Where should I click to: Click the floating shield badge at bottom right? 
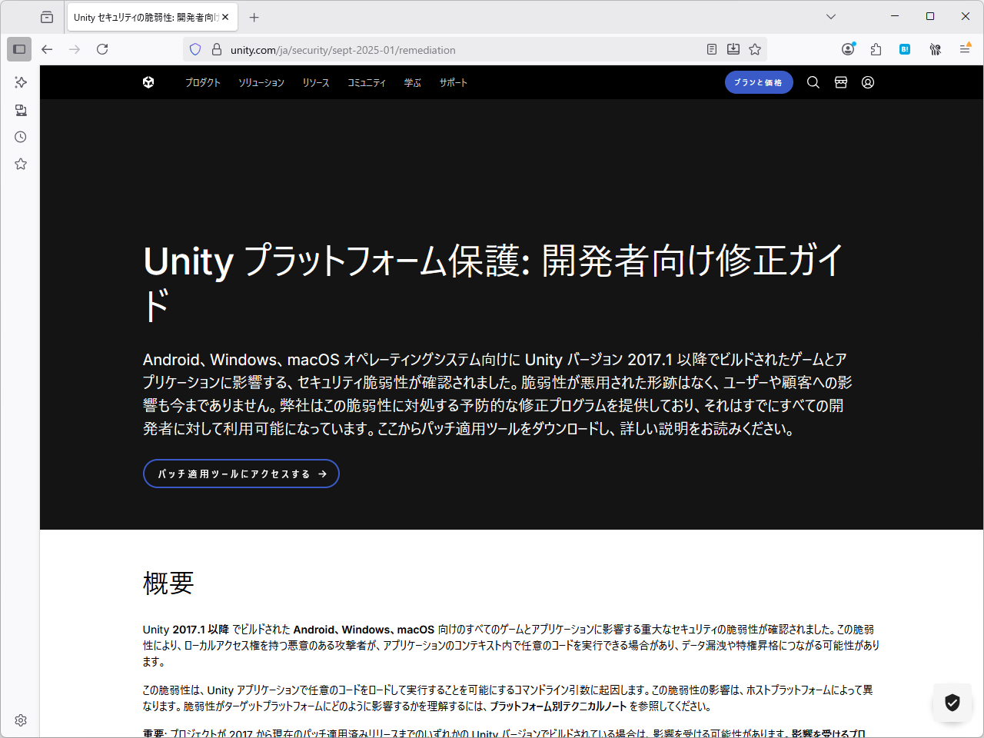pyautogui.click(x=952, y=703)
